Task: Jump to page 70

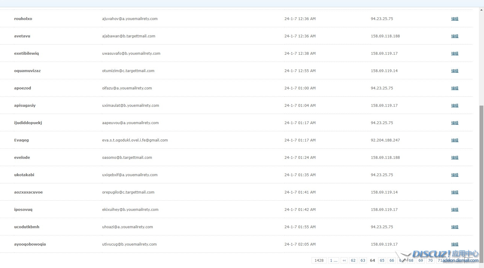Action: point(430,260)
